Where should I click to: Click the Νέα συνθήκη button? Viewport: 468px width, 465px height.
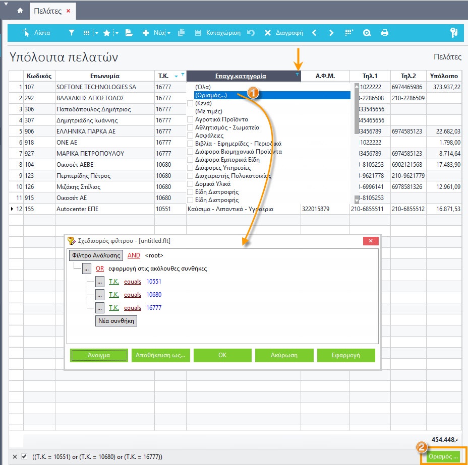point(116,321)
